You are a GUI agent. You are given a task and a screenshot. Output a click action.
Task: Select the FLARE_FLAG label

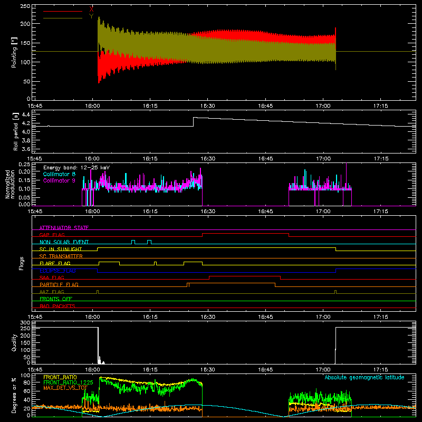pos(55,263)
